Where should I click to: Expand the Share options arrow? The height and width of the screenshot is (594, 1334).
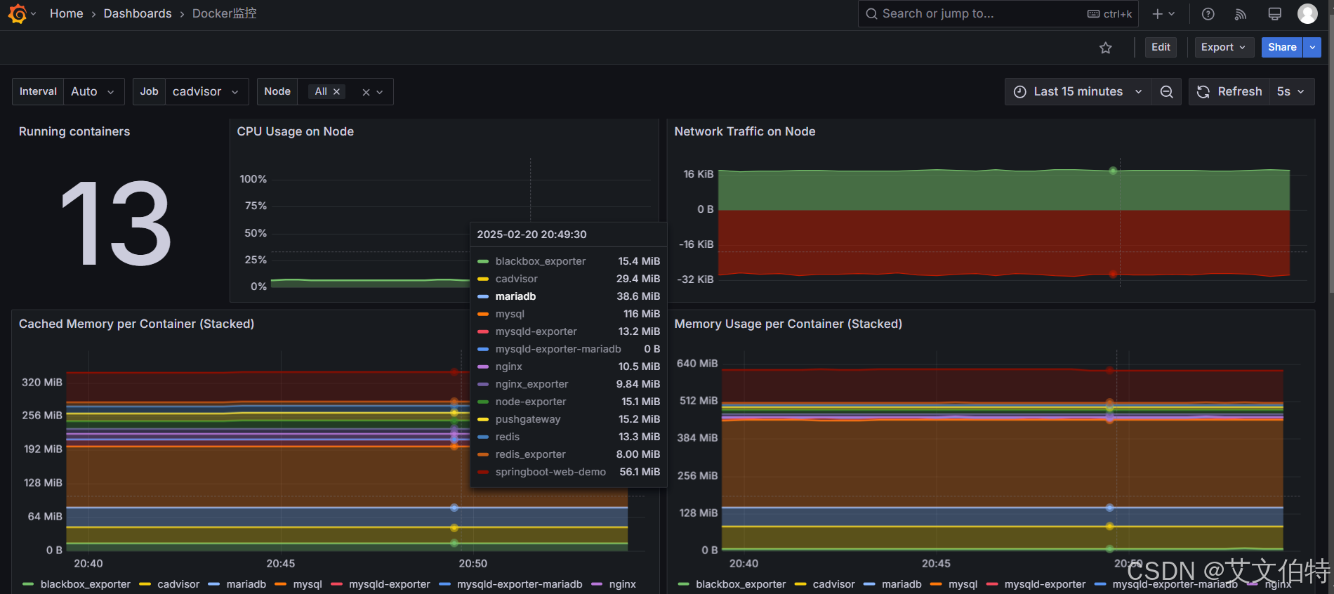pos(1312,48)
